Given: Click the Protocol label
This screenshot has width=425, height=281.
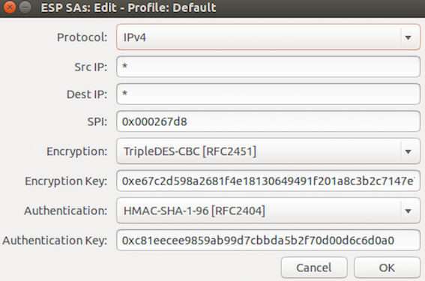Looking at the screenshot, I should pos(82,37).
